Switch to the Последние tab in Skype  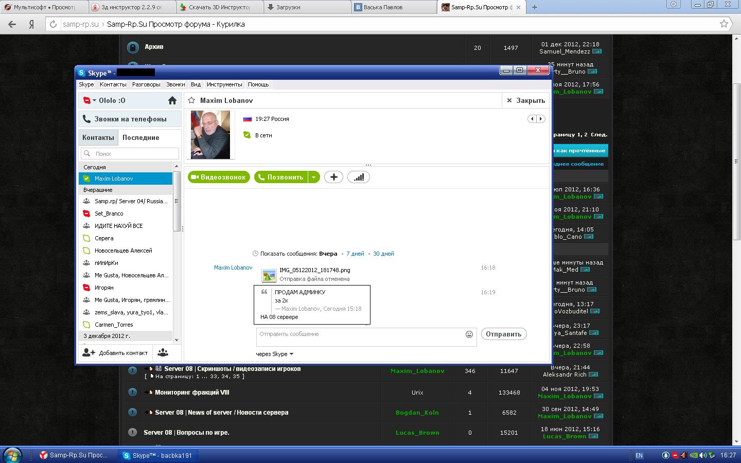click(x=140, y=137)
